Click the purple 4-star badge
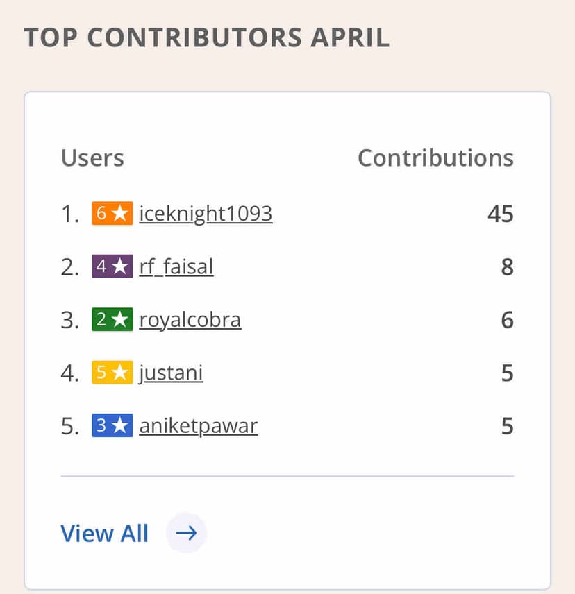 (x=112, y=267)
